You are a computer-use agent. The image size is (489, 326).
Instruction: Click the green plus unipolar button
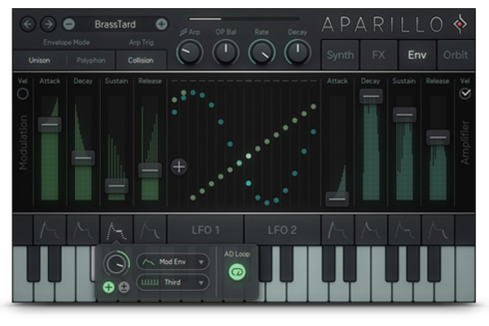pyautogui.click(x=108, y=287)
